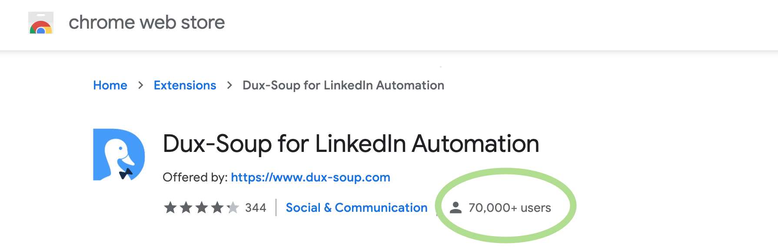Viewport: 778px width, 250px height.
Task: Click the person icon beside user count
Action: [455, 207]
